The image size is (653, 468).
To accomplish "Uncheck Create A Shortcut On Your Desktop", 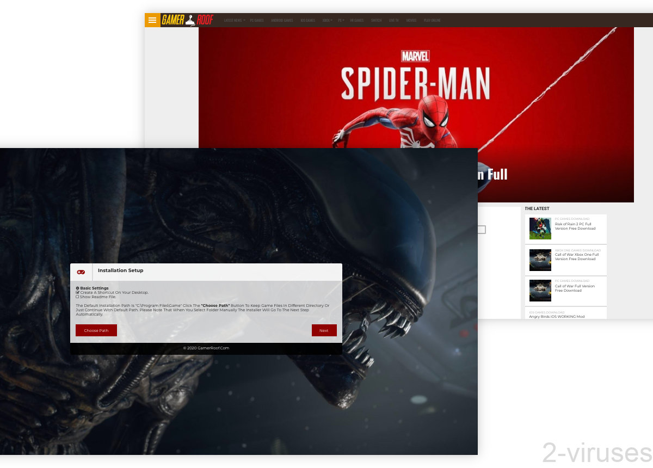I will [x=77, y=292].
